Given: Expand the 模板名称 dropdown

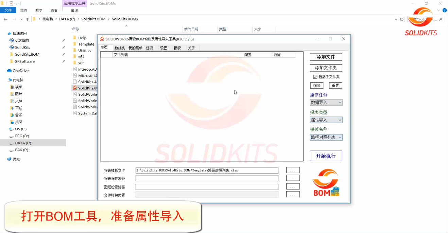Looking at the screenshot, I should point(326,138).
